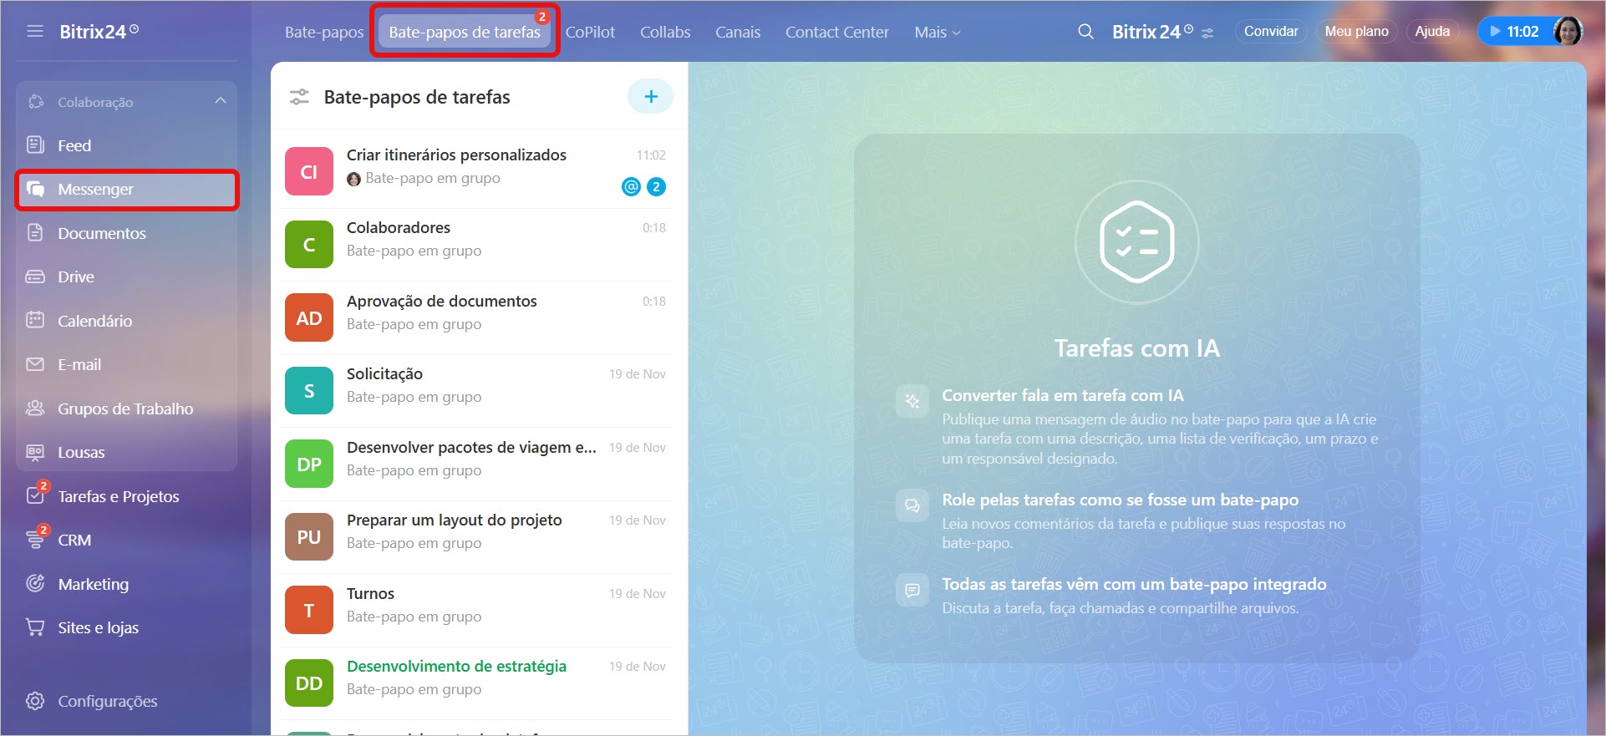Click the plus button to create a chat
This screenshot has width=1606, height=736.
pyautogui.click(x=650, y=97)
